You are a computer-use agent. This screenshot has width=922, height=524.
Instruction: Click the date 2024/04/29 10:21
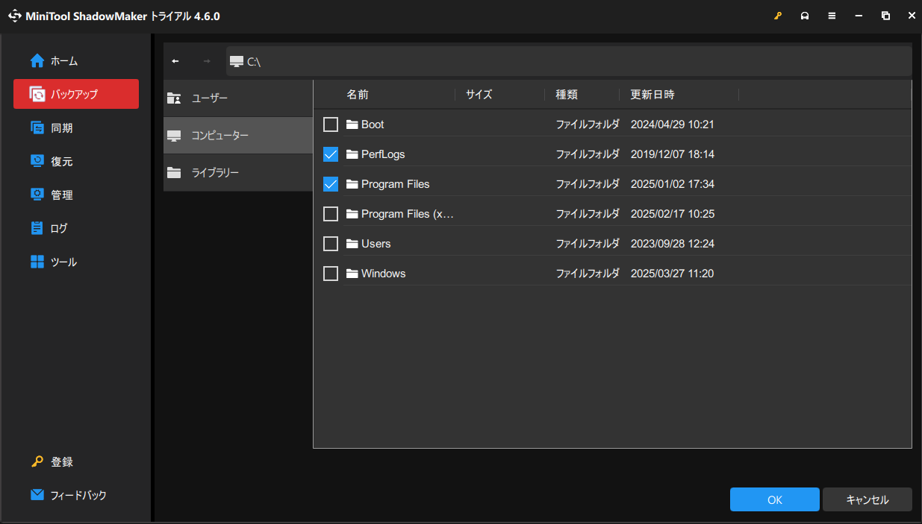pos(673,124)
